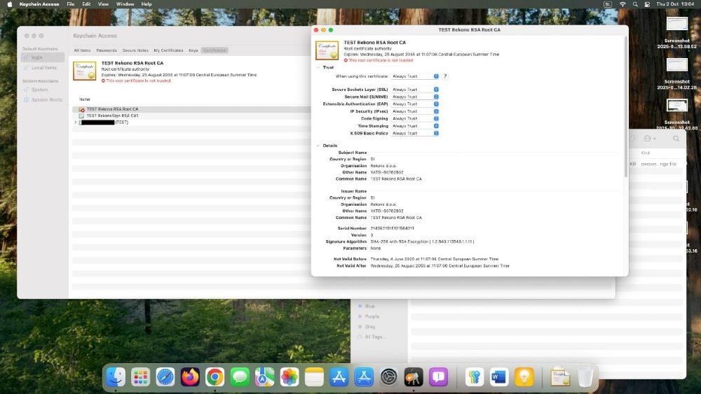Open Passwords app in the Dock

[475, 377]
